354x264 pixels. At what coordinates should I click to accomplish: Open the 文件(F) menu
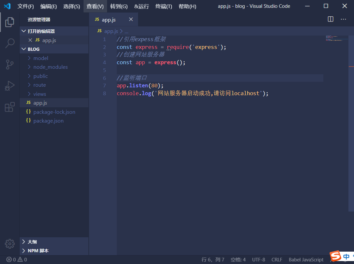[x=25, y=6]
